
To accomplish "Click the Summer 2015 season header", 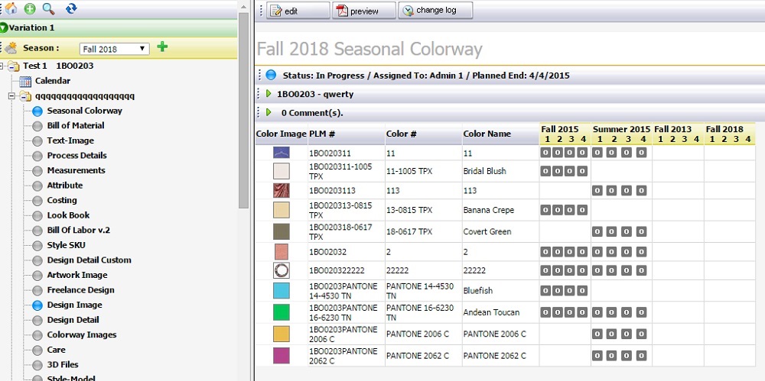I will pyautogui.click(x=621, y=129).
